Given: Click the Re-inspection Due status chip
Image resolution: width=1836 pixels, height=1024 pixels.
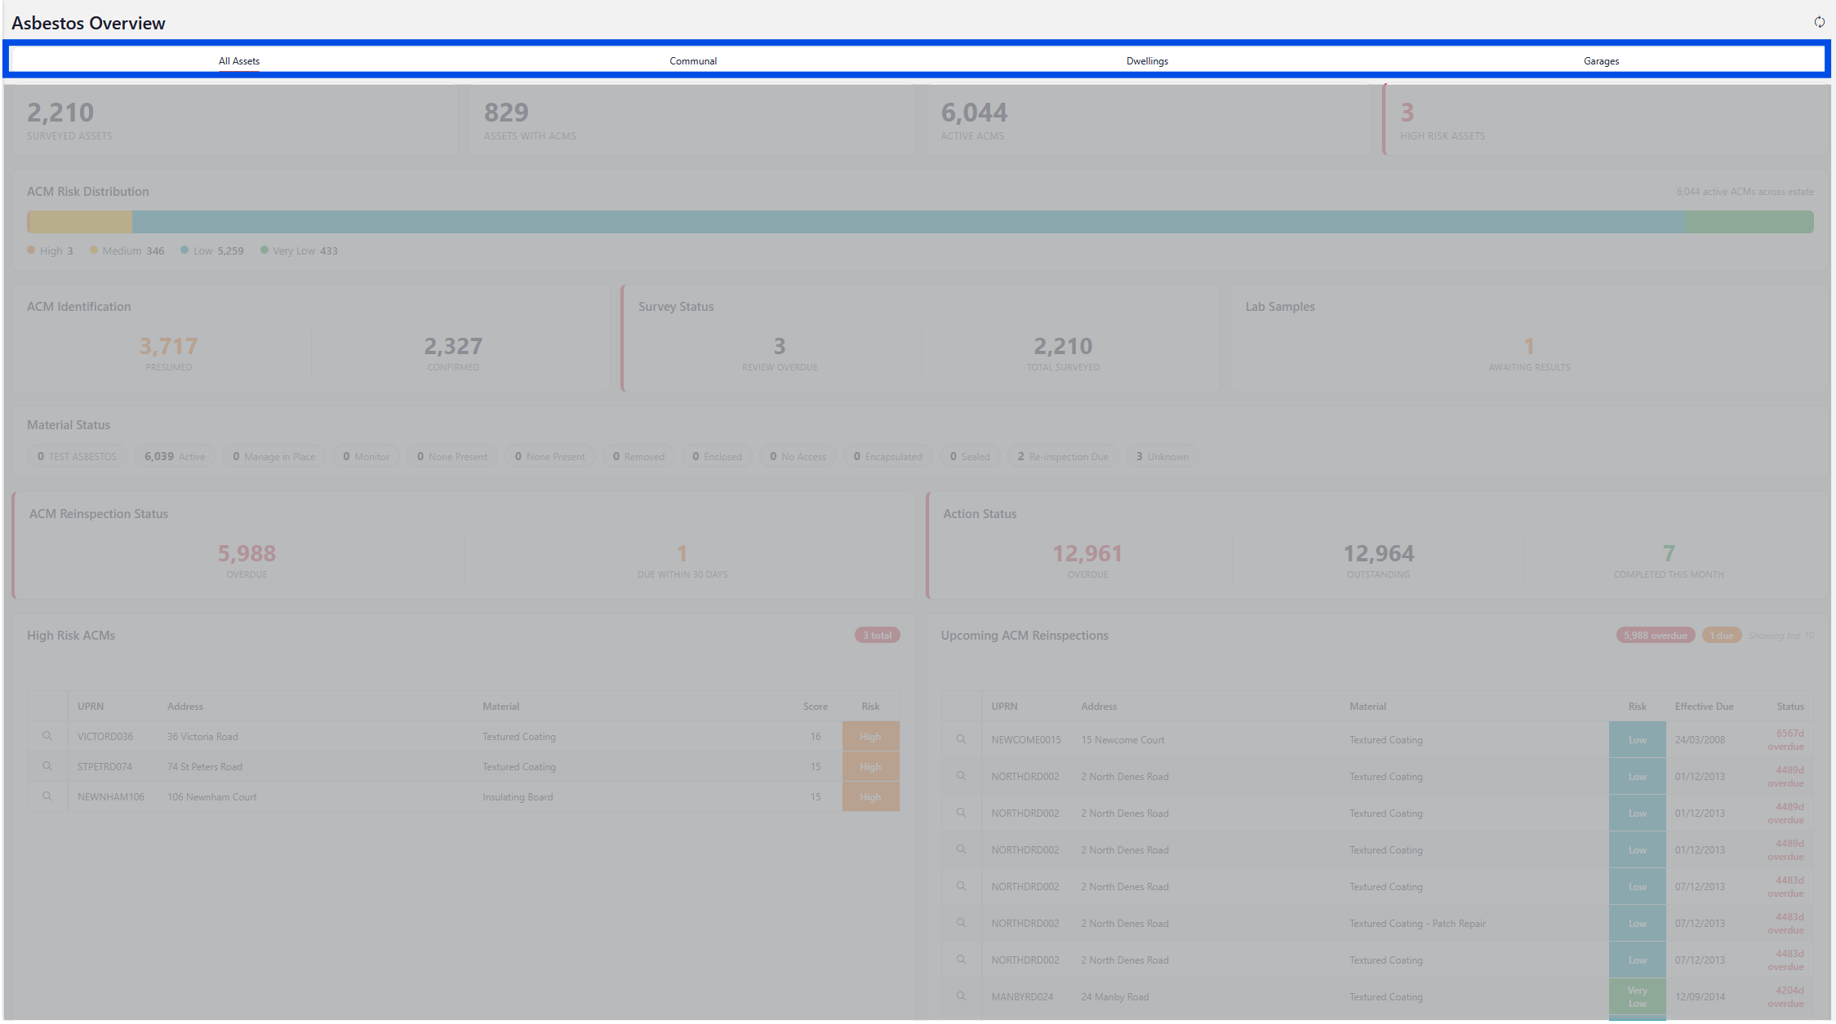Looking at the screenshot, I should tap(1062, 456).
